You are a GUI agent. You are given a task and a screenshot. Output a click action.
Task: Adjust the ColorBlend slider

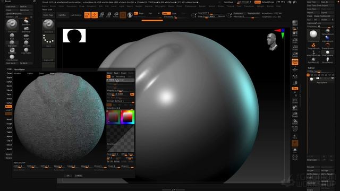coord(121,108)
